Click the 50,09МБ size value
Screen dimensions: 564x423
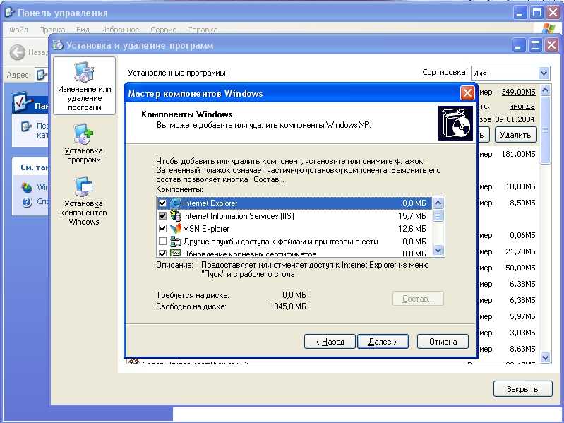pos(520,268)
